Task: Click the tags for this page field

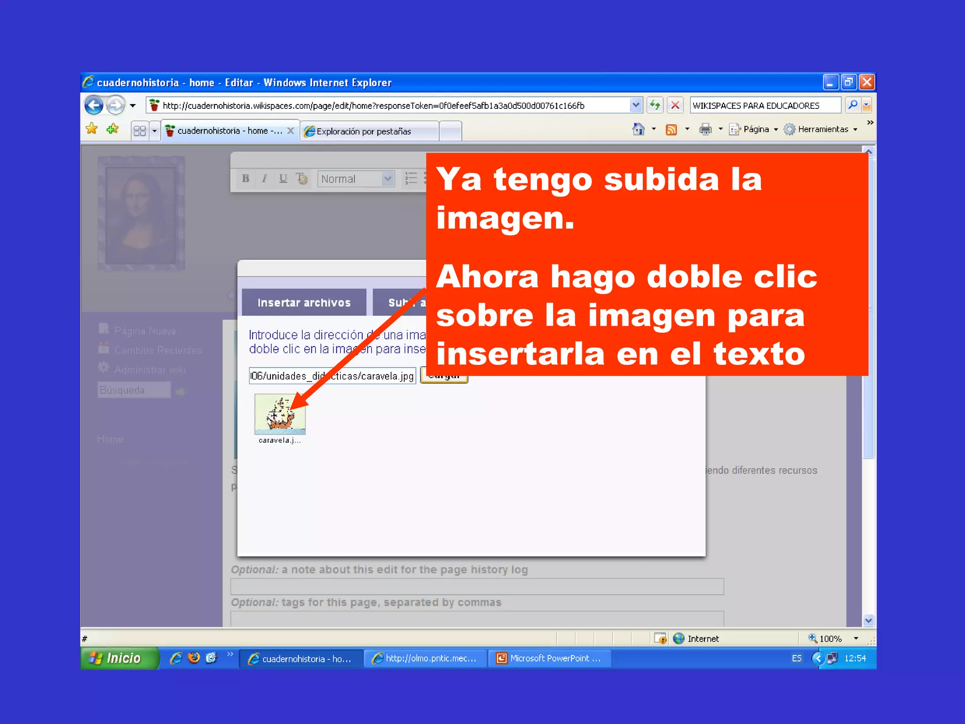Action: [477, 619]
